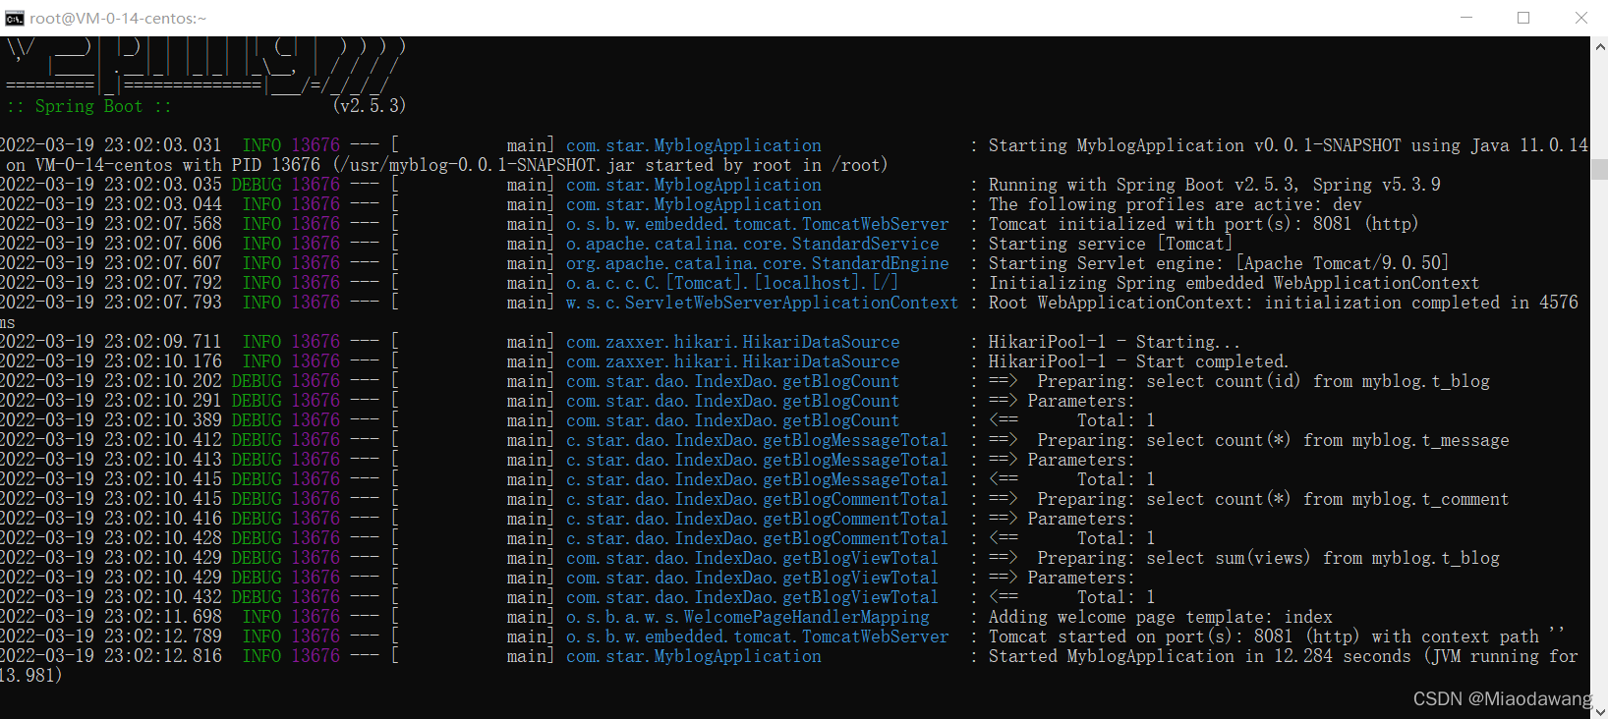Click "The following profiles are active: dev" message

1175,204
